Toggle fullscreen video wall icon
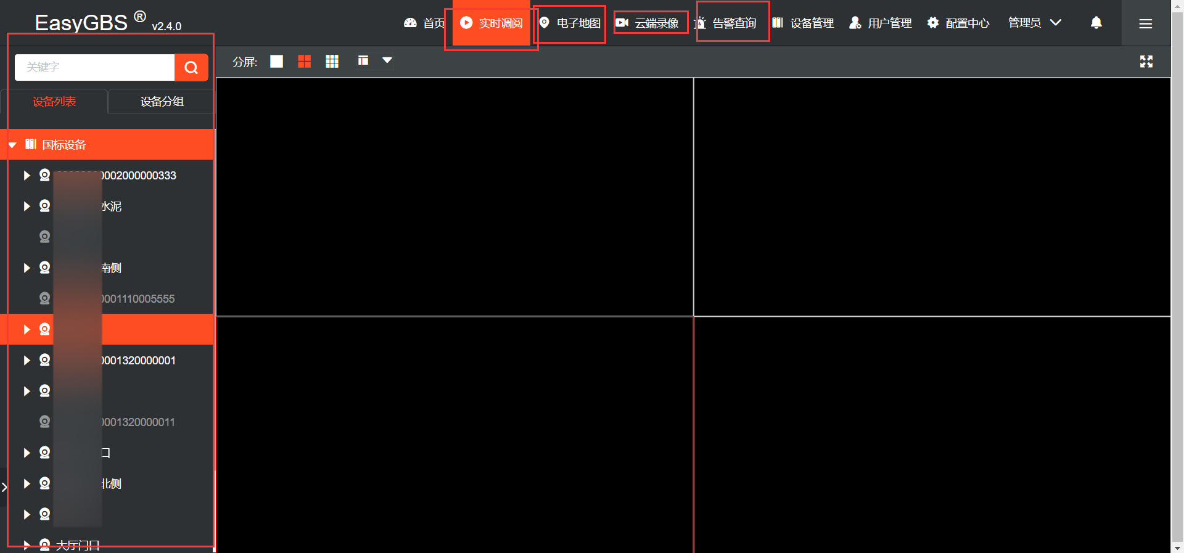This screenshot has width=1184, height=553. pyautogui.click(x=1146, y=62)
